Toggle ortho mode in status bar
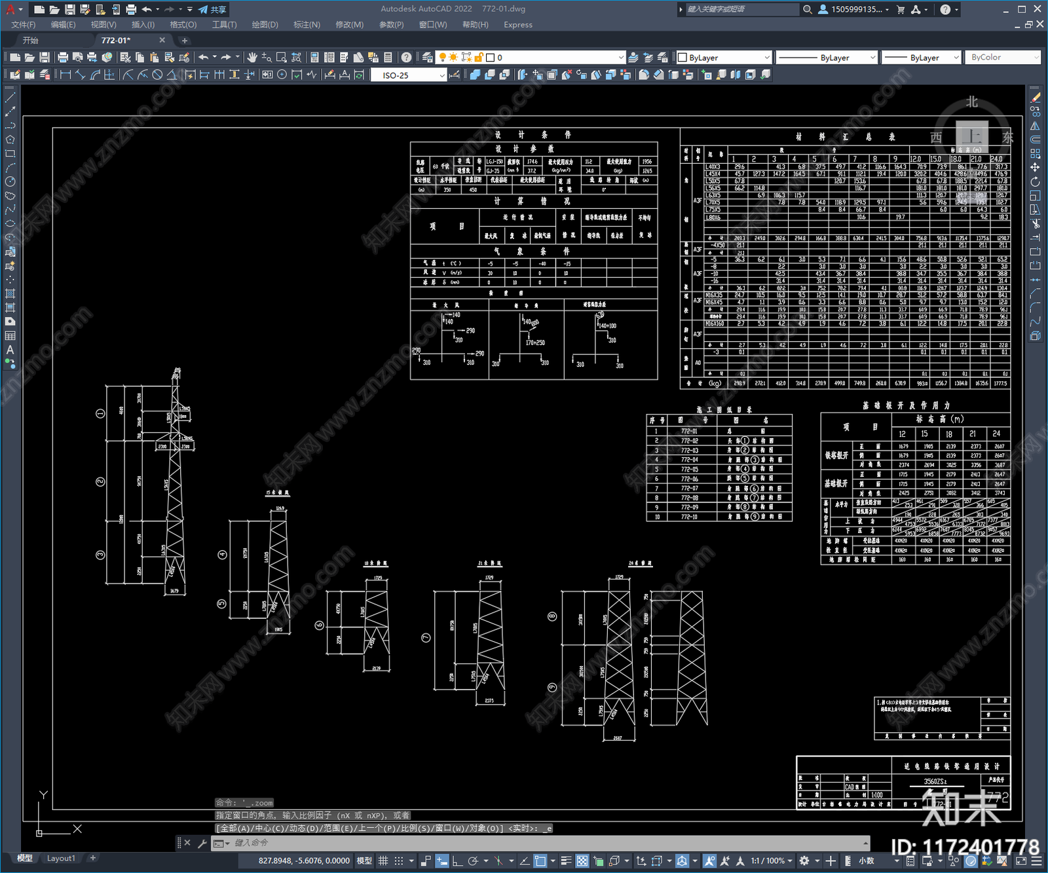1048x873 pixels. [x=457, y=861]
